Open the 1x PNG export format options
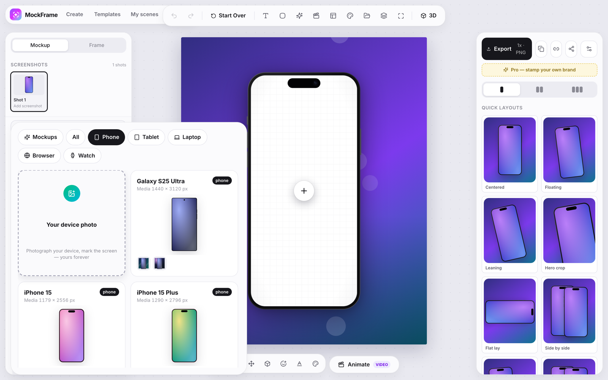 point(521,49)
